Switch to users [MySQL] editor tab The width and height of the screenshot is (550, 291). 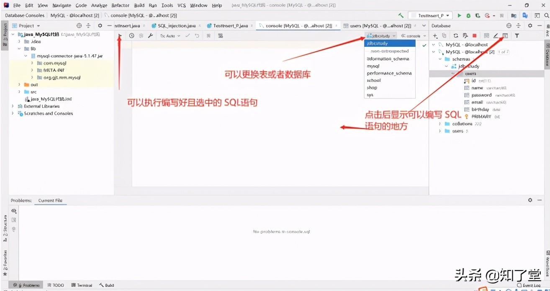click(381, 26)
